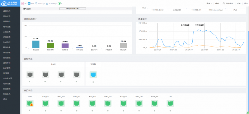Open 交换机管理 in the sidebar
Image resolution: width=249 pixels, height=114 pixels.
(x=7, y=78)
